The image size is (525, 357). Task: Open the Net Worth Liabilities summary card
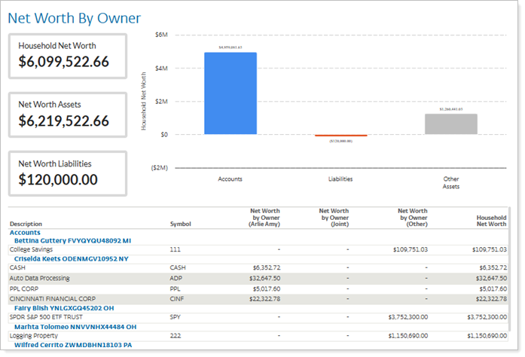pyautogui.click(x=68, y=173)
